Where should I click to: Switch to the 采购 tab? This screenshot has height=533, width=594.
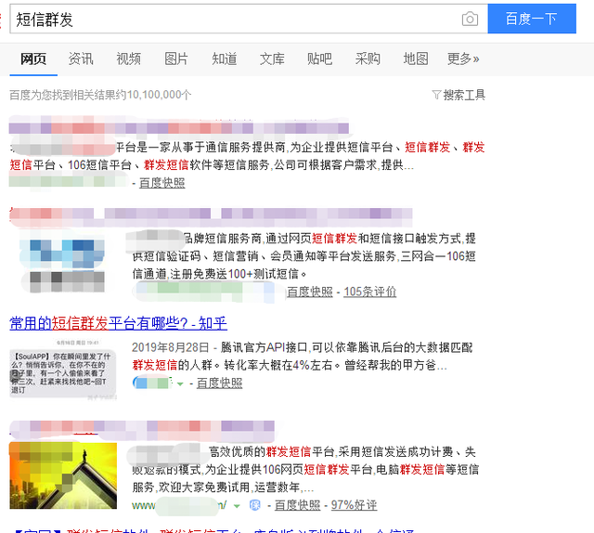tap(368, 58)
